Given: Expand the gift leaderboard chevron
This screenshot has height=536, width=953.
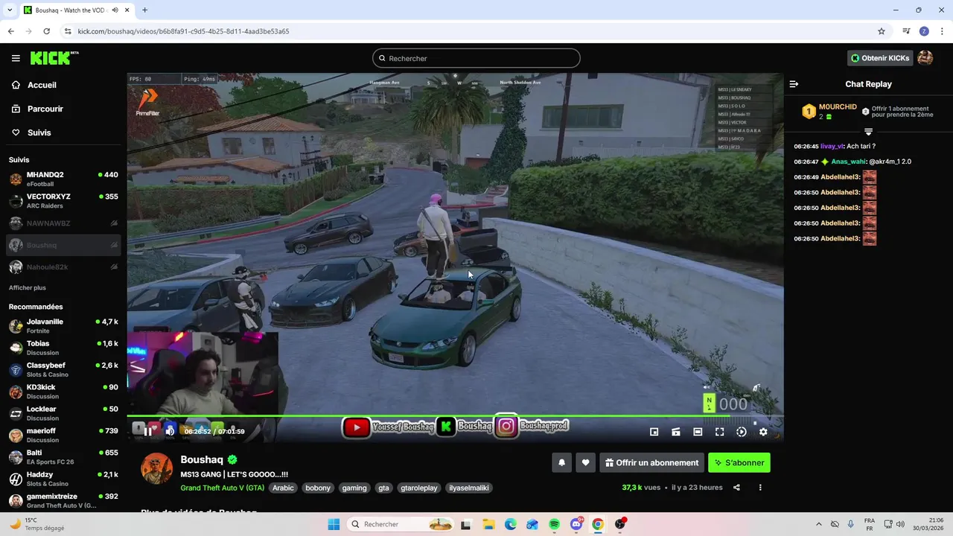Looking at the screenshot, I should click(868, 132).
